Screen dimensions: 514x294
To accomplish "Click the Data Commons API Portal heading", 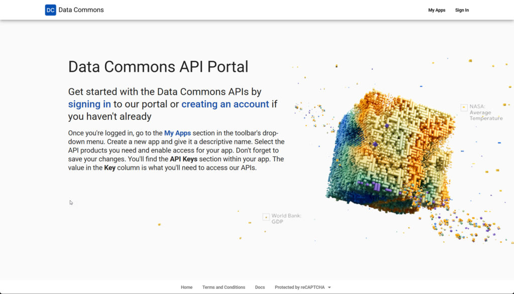I will 158,67.
